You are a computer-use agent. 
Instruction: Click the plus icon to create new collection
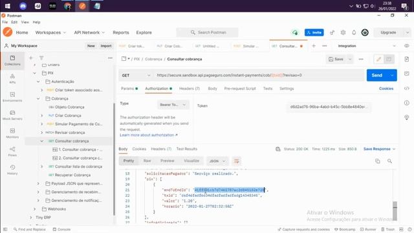click(x=31, y=58)
